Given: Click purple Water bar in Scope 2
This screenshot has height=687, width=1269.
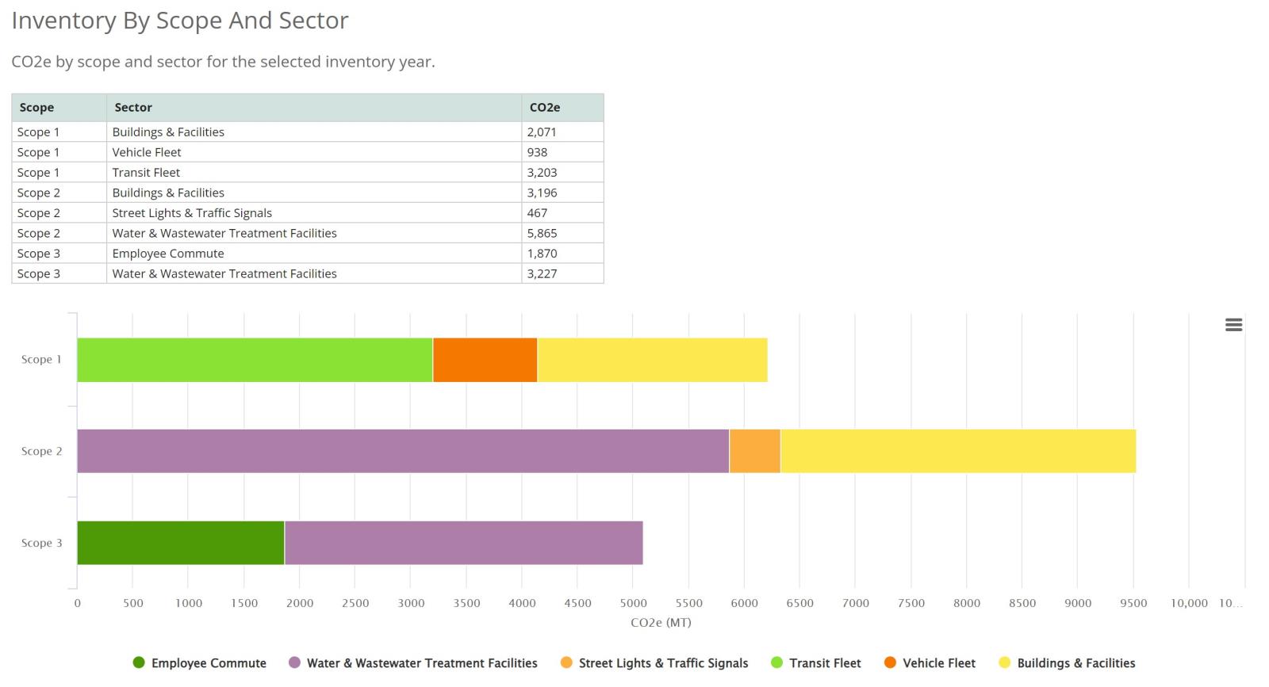Looking at the screenshot, I should click(403, 451).
